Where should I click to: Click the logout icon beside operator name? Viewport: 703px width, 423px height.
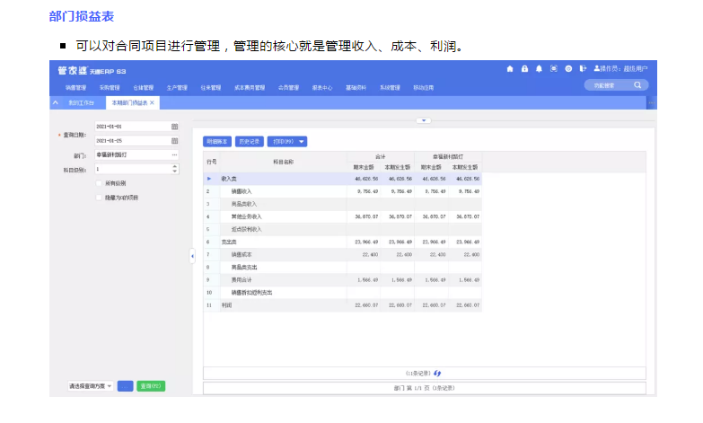583,69
